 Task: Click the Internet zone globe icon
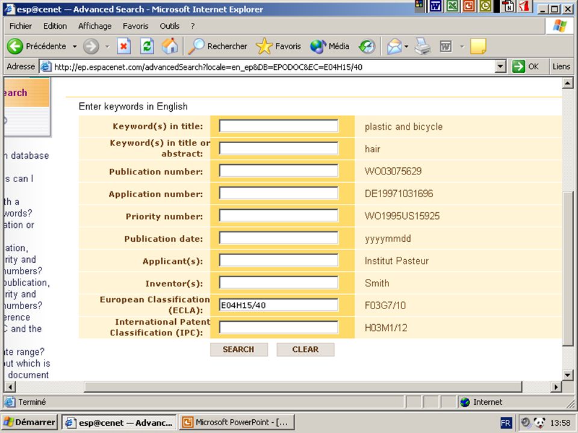(x=465, y=402)
